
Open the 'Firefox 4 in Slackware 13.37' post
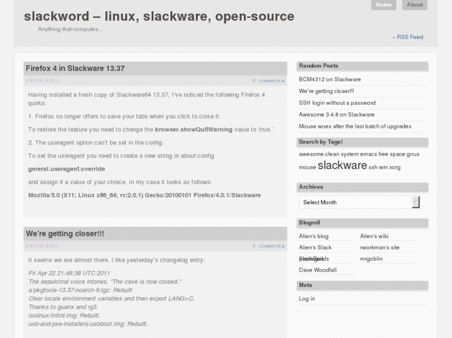coord(75,68)
